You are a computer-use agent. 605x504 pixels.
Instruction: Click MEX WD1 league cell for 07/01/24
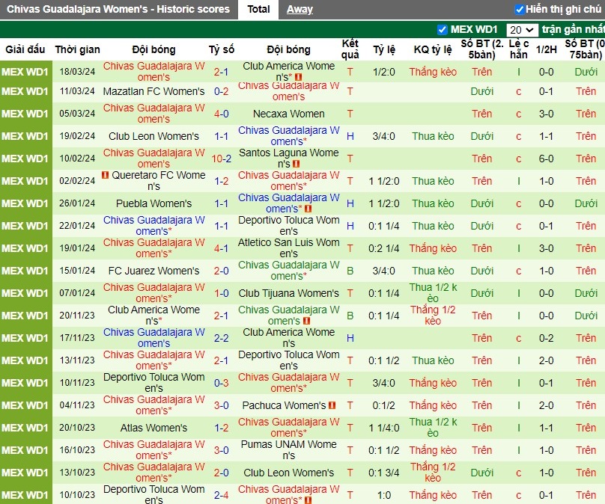click(25, 293)
